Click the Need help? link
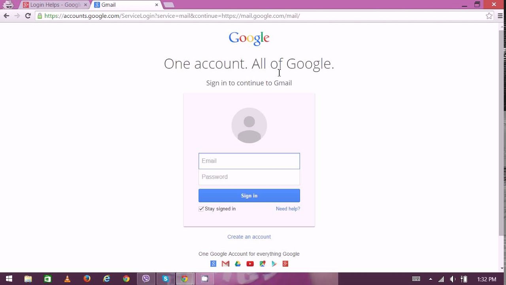 (x=288, y=209)
